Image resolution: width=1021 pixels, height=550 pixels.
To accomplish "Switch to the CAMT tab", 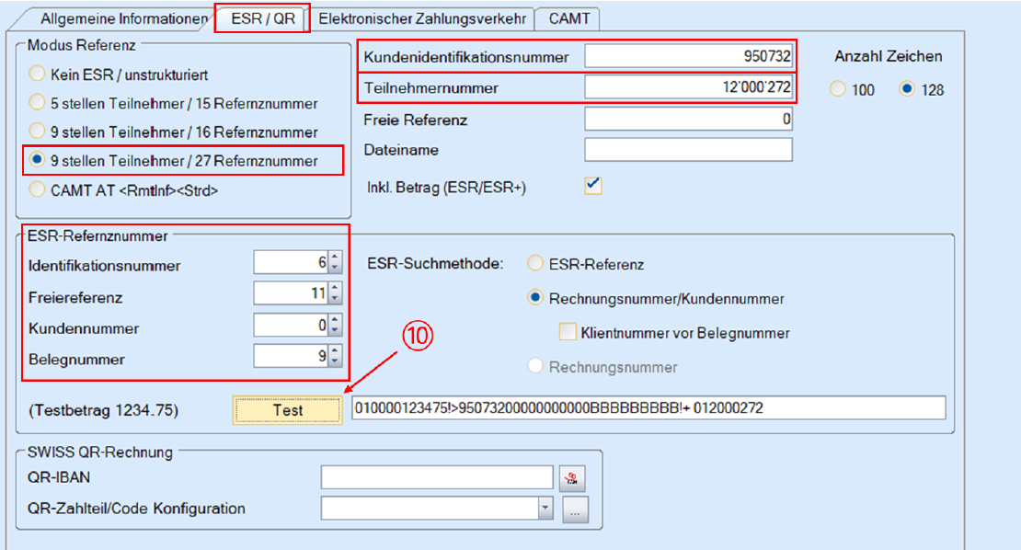I will [568, 19].
